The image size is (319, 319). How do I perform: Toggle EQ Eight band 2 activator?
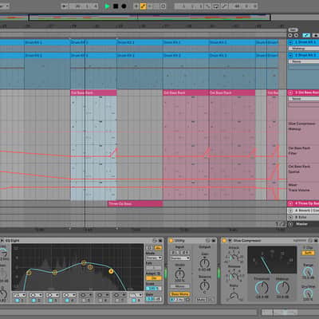click(34, 301)
